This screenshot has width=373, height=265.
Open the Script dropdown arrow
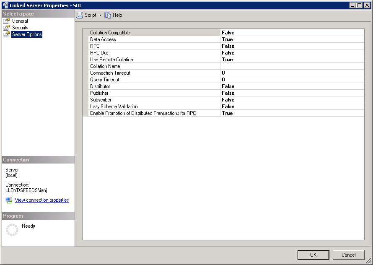[101, 15]
